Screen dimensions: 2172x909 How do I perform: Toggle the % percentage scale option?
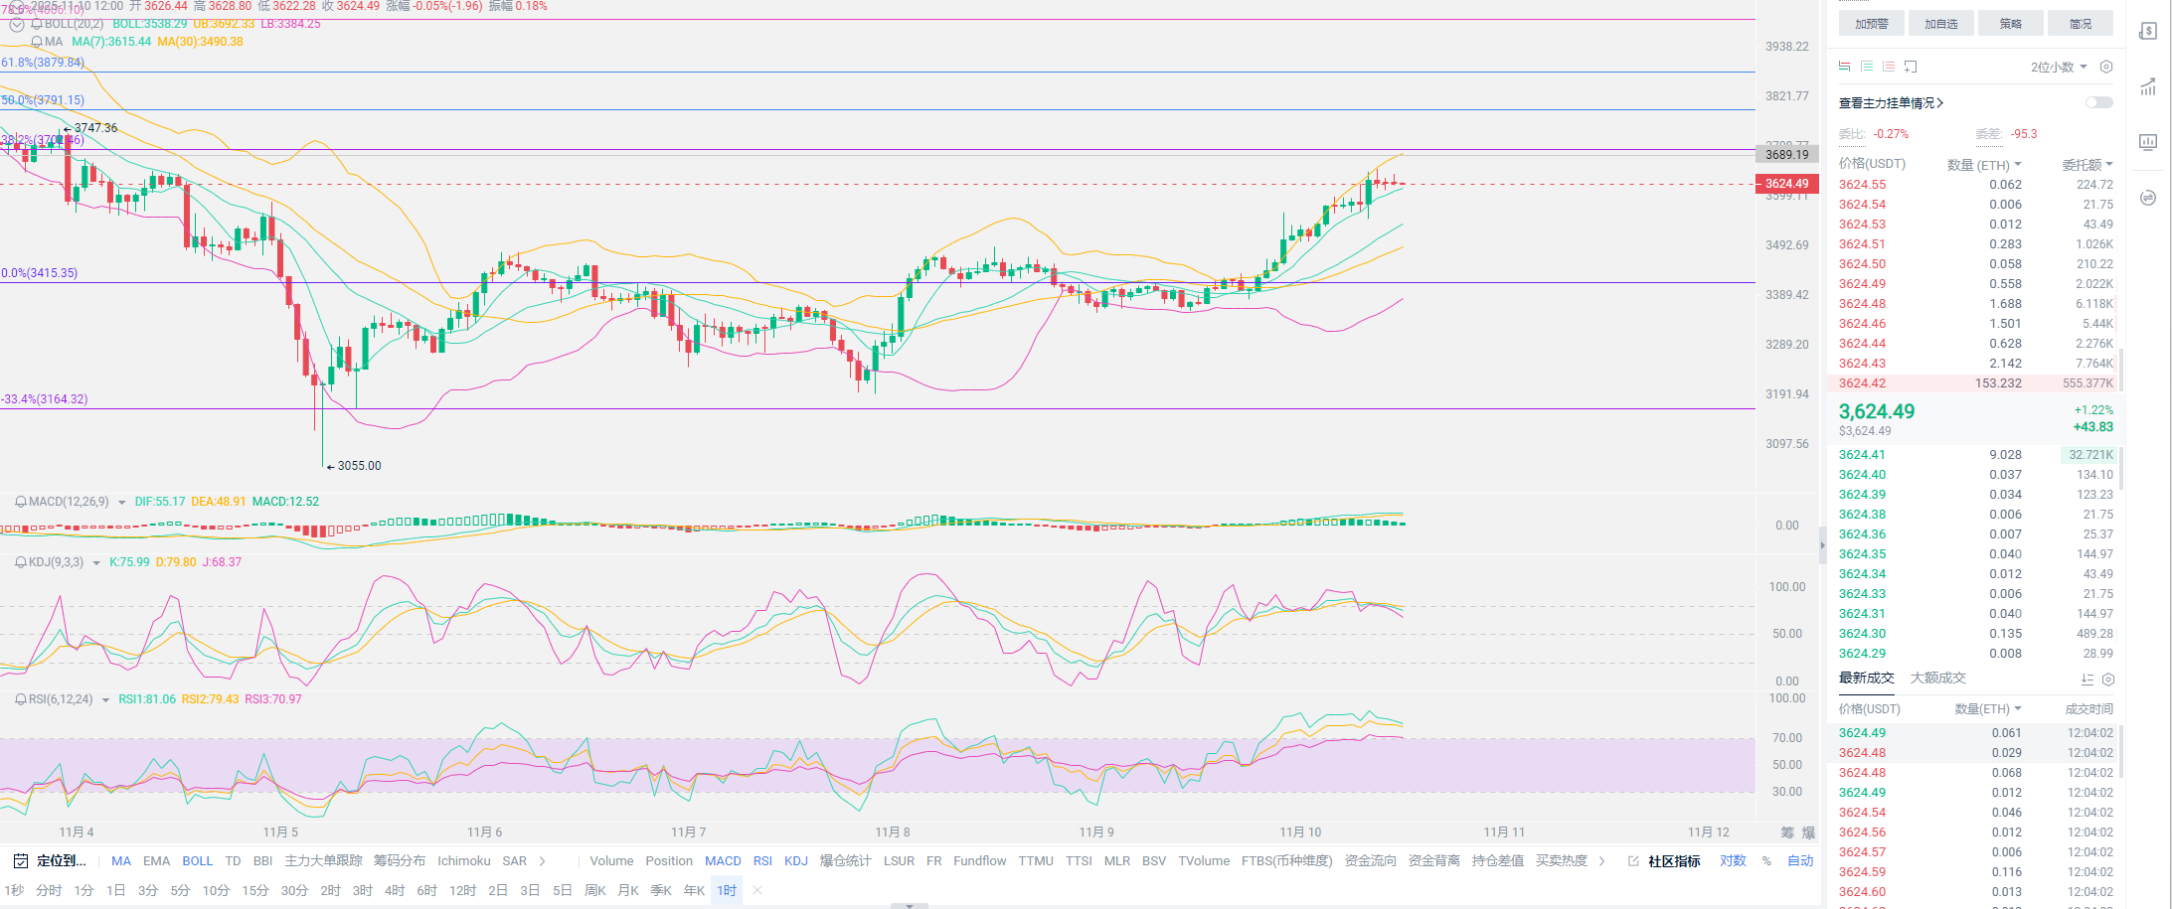click(x=1766, y=860)
